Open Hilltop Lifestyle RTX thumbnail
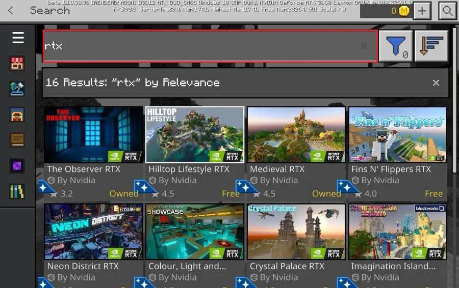The width and height of the screenshot is (459, 288). click(x=195, y=135)
